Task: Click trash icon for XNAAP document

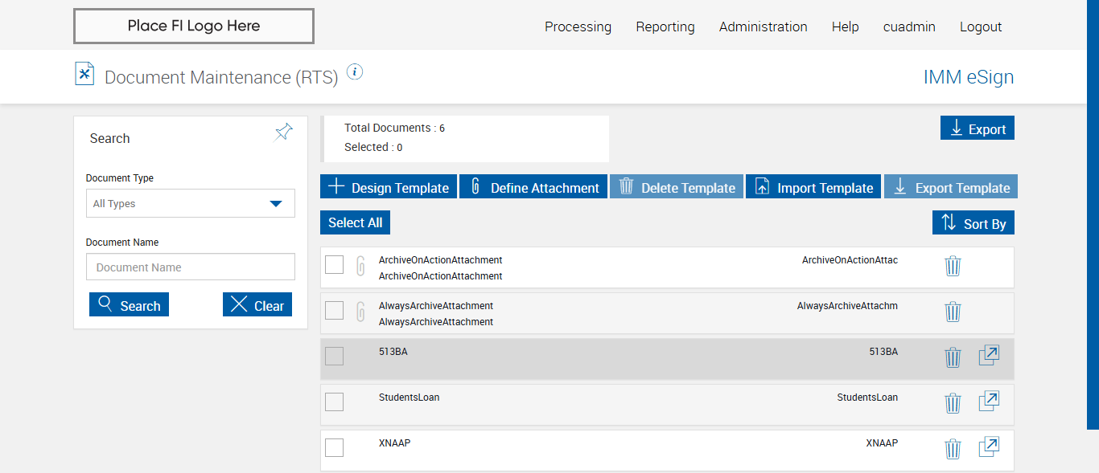Action: [x=953, y=449]
